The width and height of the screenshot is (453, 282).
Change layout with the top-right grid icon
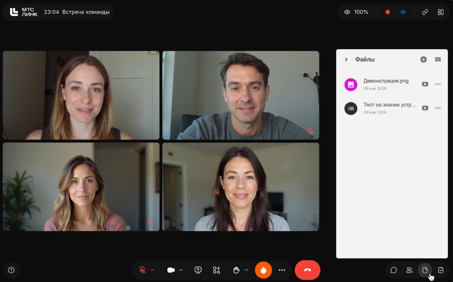[440, 12]
